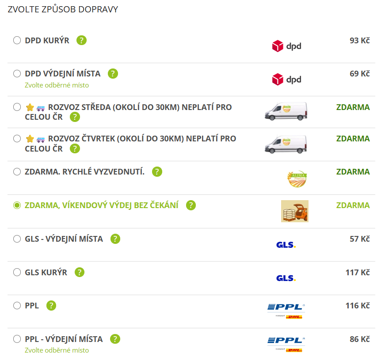Click help icon next to DPD Kurýr
This screenshot has height=357, width=381.
point(81,40)
